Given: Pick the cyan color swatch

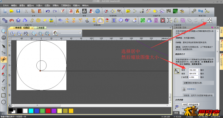Looking at the screenshot, I should pos(31,111).
